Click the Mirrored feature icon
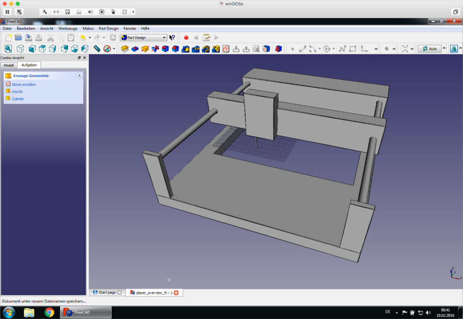The image size is (463, 319). (185, 49)
